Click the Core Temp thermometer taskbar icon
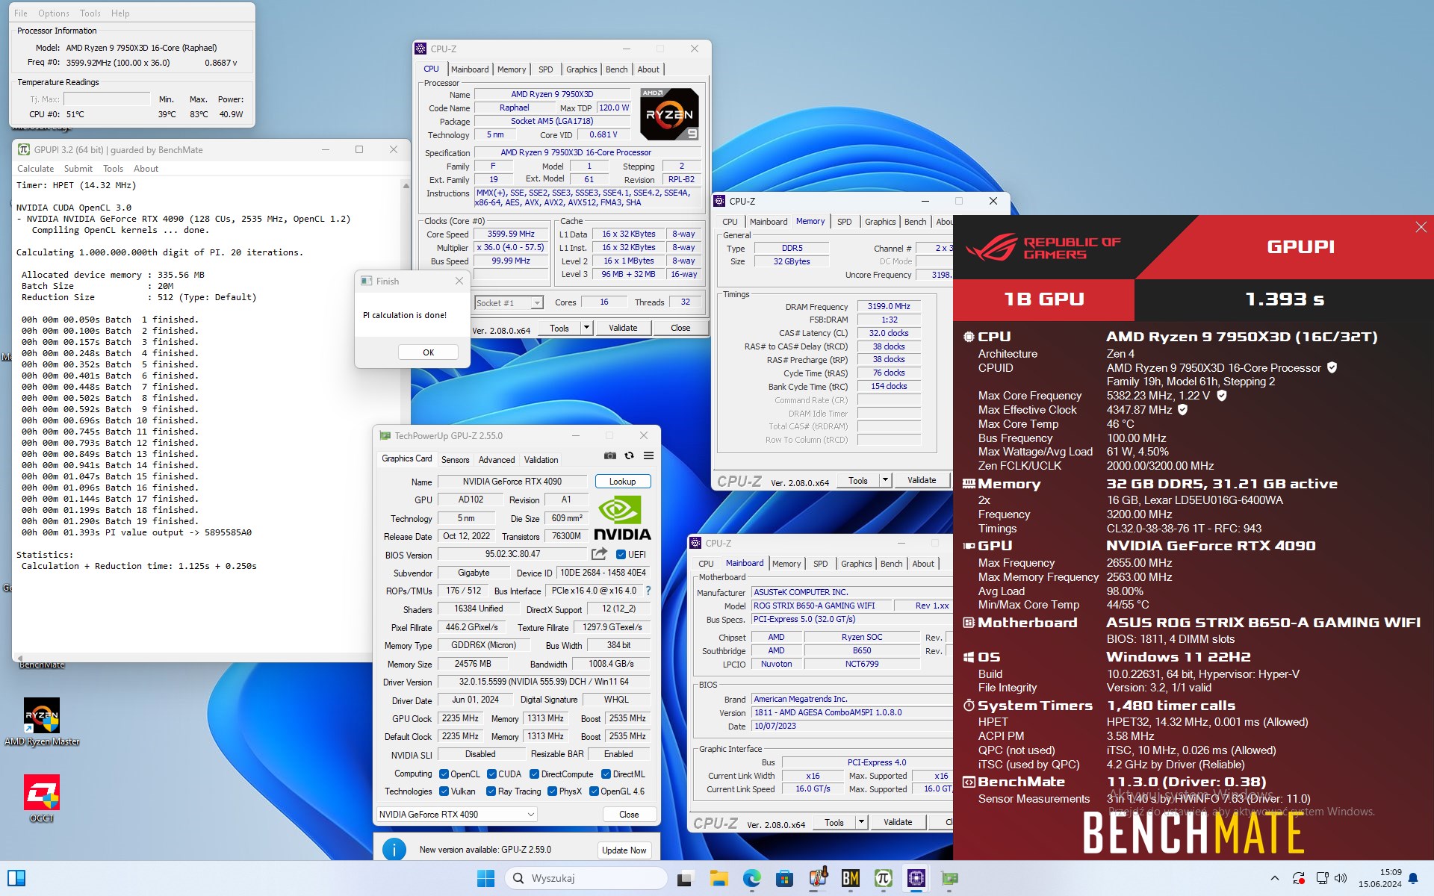Image resolution: width=1434 pixels, height=896 pixels. (x=818, y=878)
